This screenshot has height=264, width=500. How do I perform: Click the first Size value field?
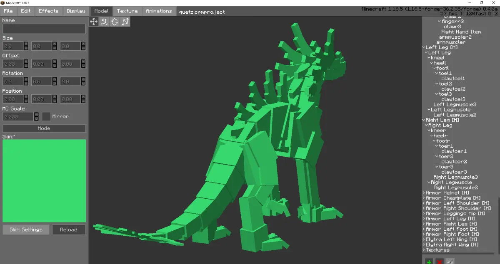coord(13,47)
